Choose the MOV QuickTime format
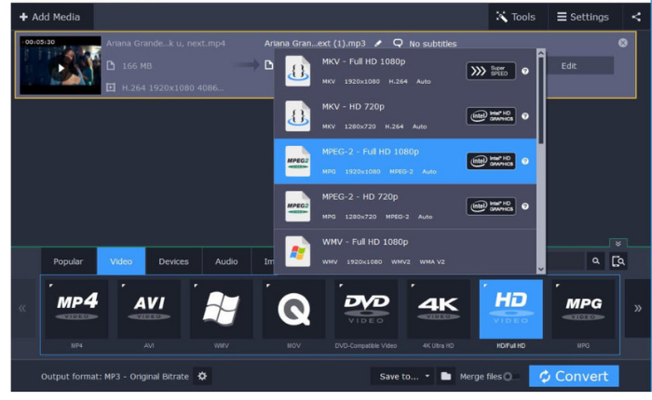The height and width of the screenshot is (400, 652). [x=294, y=309]
